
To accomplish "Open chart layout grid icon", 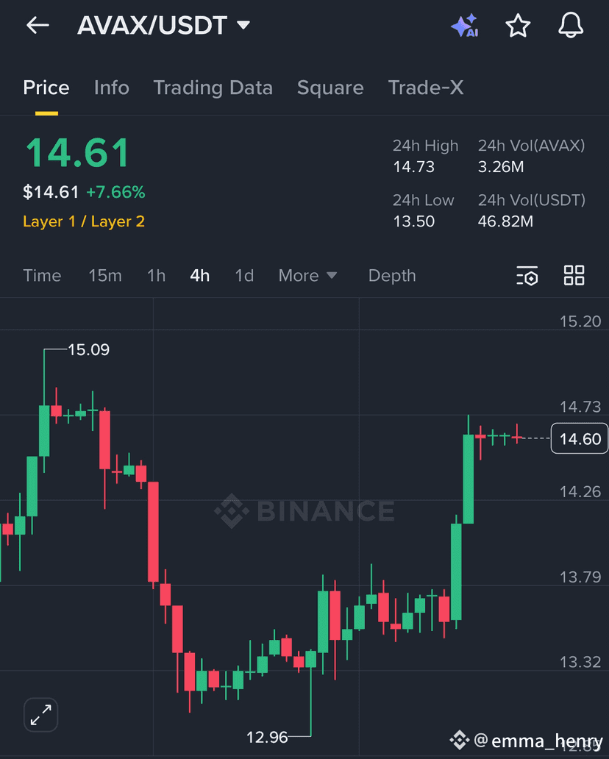I will point(574,275).
